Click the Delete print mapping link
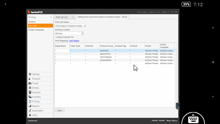The width and height of the screenshot is (220, 124). (76, 41)
